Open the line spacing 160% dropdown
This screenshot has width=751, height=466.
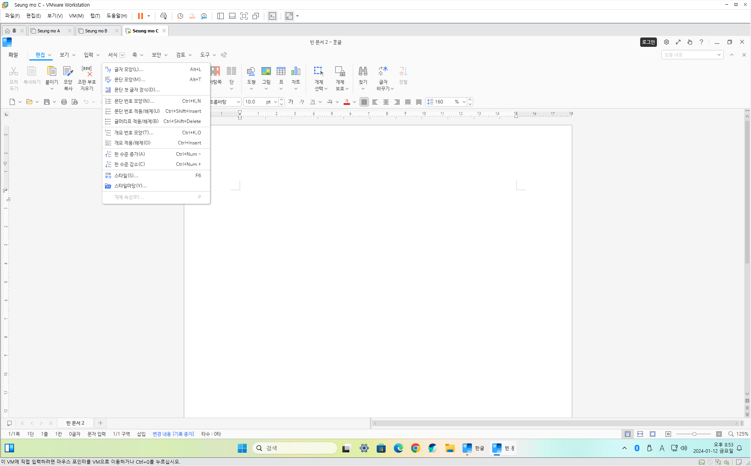(x=464, y=102)
